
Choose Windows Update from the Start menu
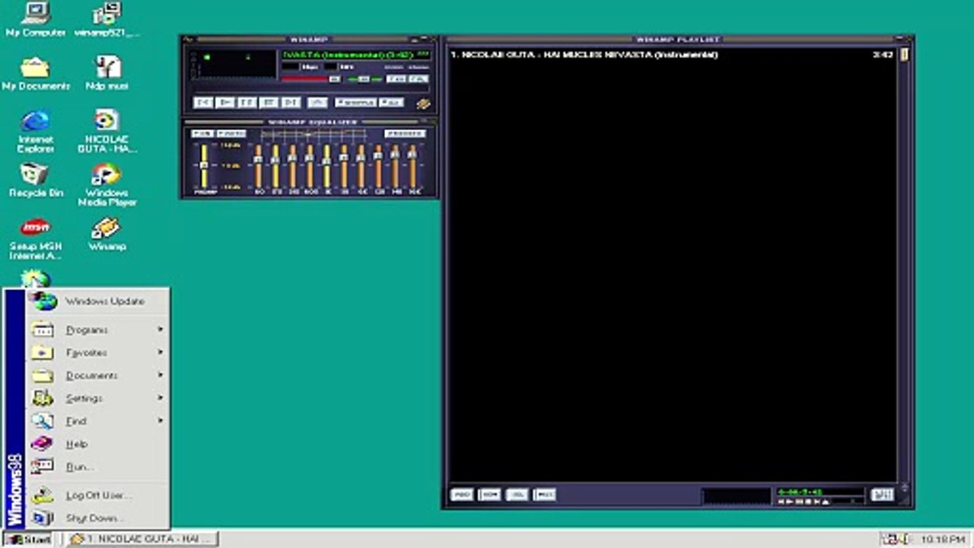pyautogui.click(x=97, y=301)
